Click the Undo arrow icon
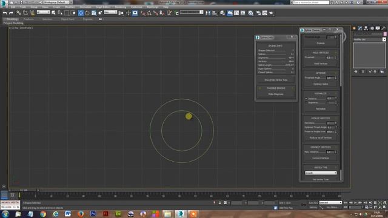388x218 pixels. 5,13
